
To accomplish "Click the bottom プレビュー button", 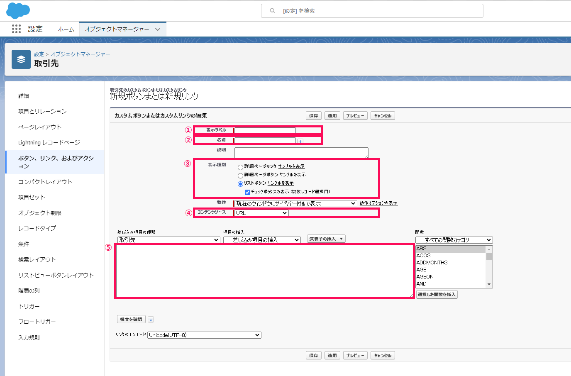I will tap(355, 356).
